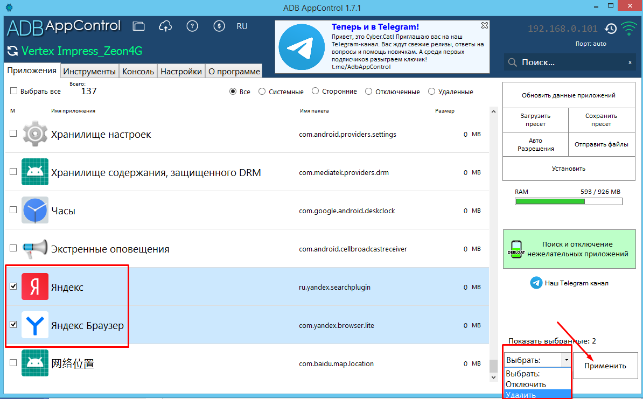643x399 pixels.
Task: Open the О программе tab
Action: coord(234,72)
